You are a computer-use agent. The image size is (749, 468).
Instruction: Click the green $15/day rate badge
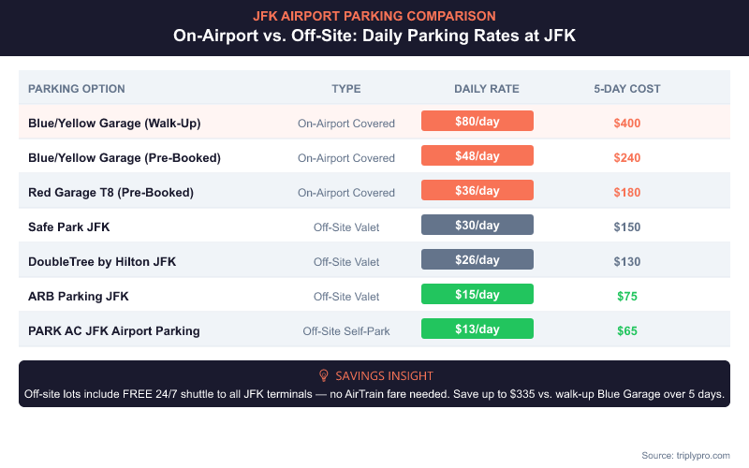pyautogui.click(x=477, y=295)
